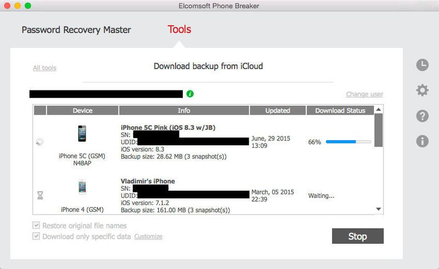Select the Vladimir's iPhone title
This screenshot has height=269, width=439.
(x=148, y=181)
